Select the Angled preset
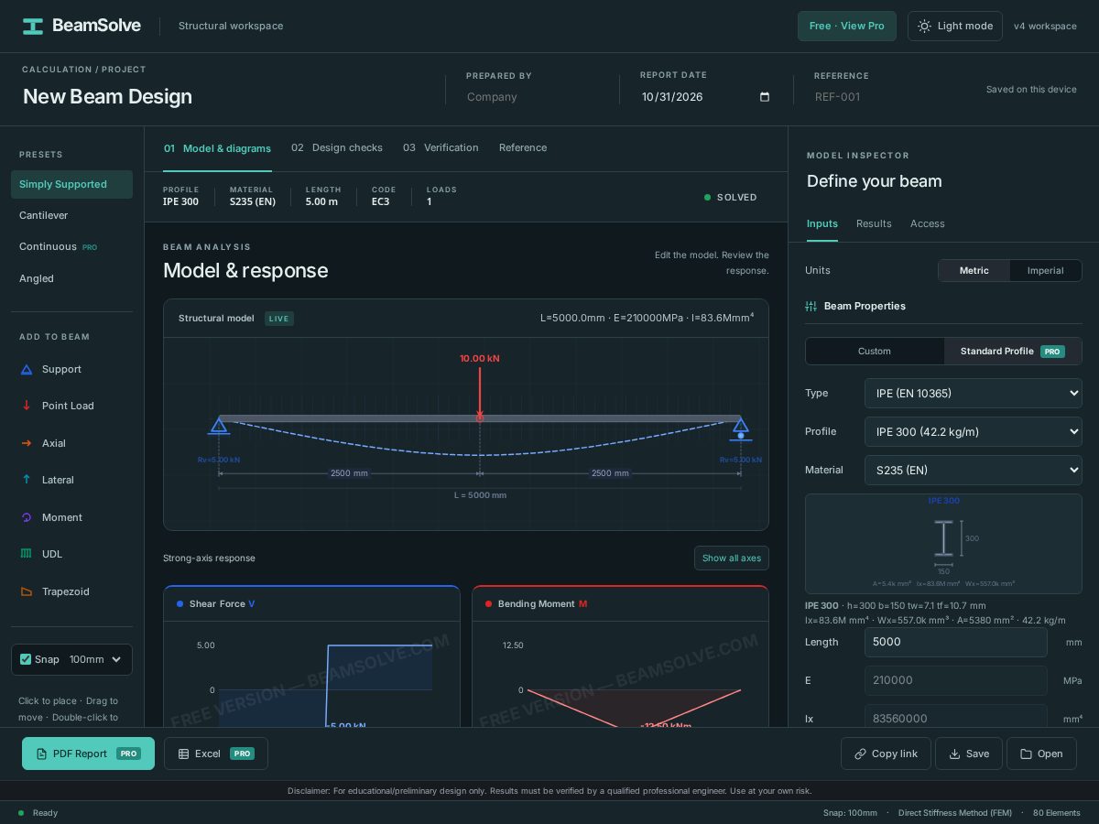 71,278
